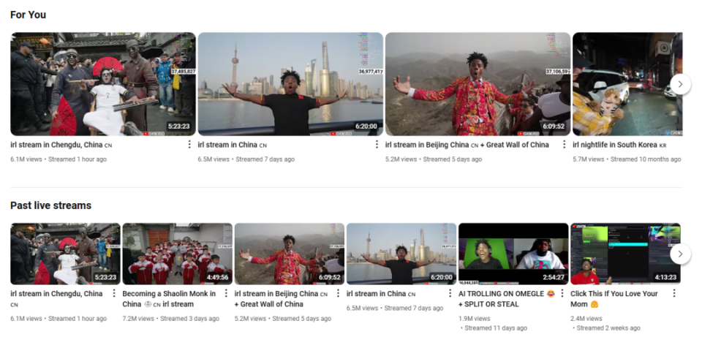This screenshot has width=702, height=337.
Task: Open more actions for Shaolin Monk stream
Action: pos(226,293)
